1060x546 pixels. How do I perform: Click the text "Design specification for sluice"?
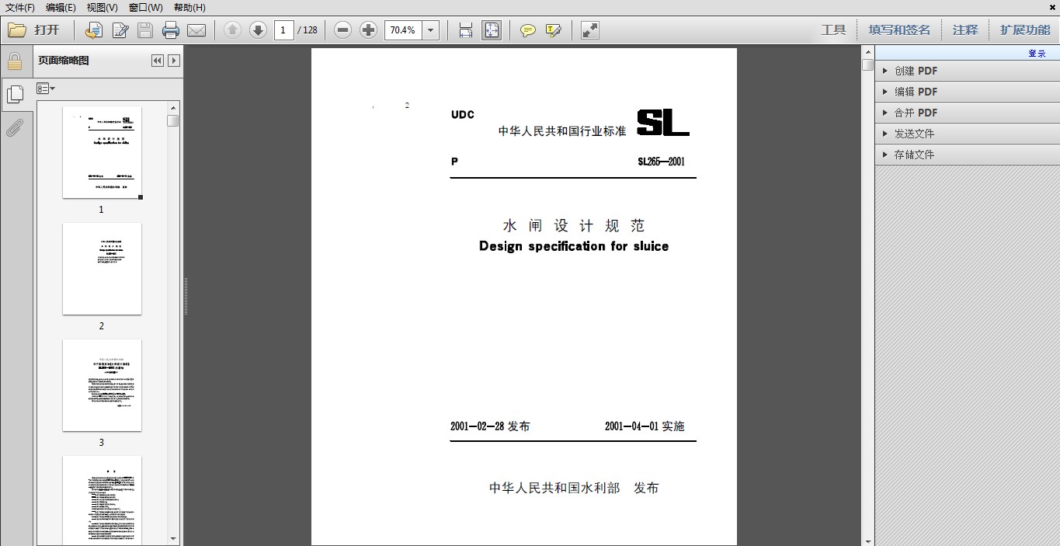click(574, 246)
